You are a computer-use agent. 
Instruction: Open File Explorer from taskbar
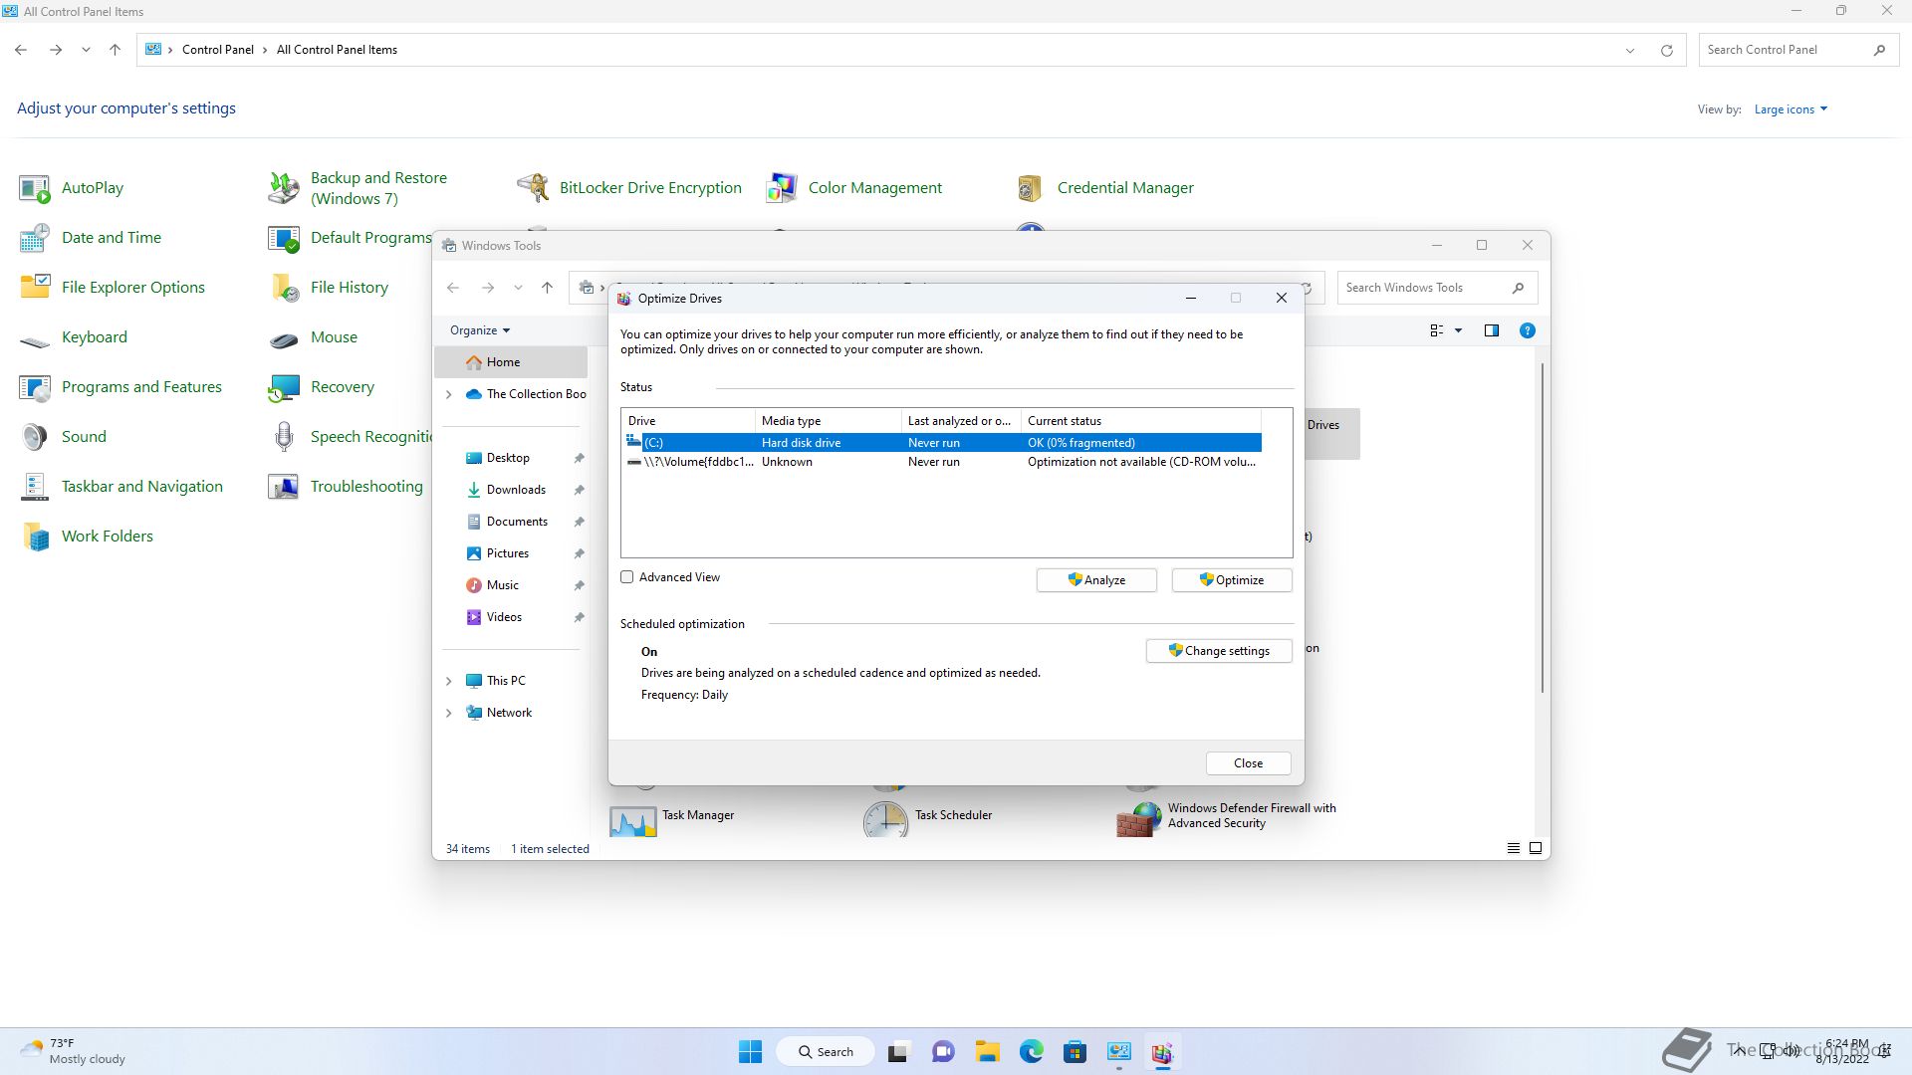[987, 1052]
